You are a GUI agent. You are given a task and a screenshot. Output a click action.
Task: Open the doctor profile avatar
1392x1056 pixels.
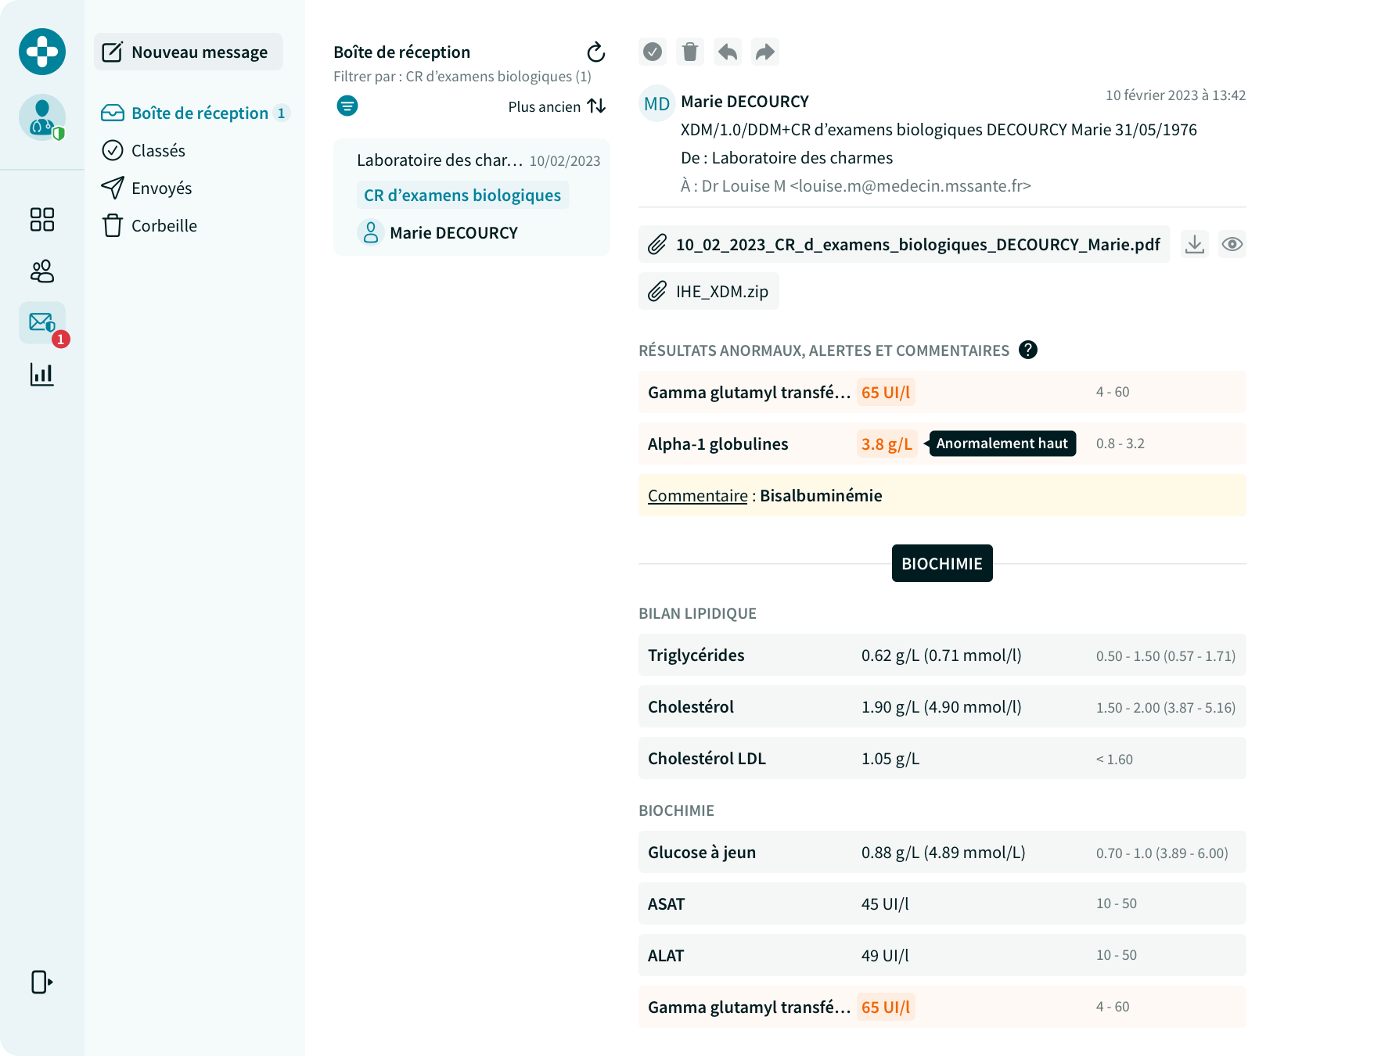coord(42,117)
